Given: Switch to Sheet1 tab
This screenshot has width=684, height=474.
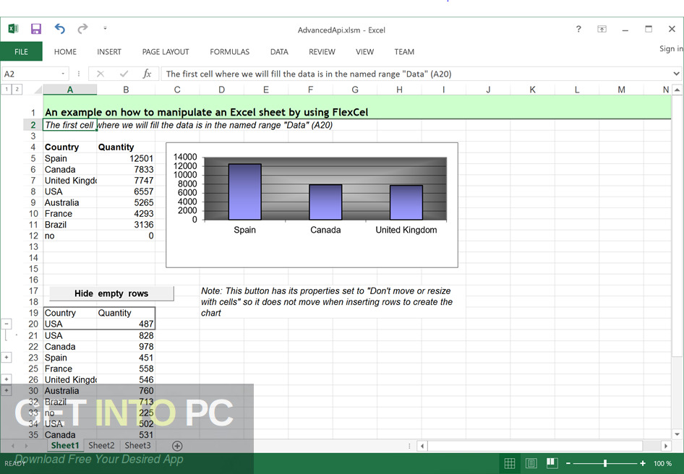Looking at the screenshot, I should coord(65,446).
